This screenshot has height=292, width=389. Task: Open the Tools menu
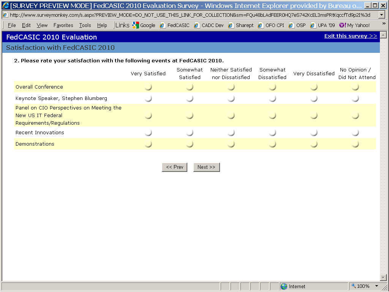tap(85, 25)
